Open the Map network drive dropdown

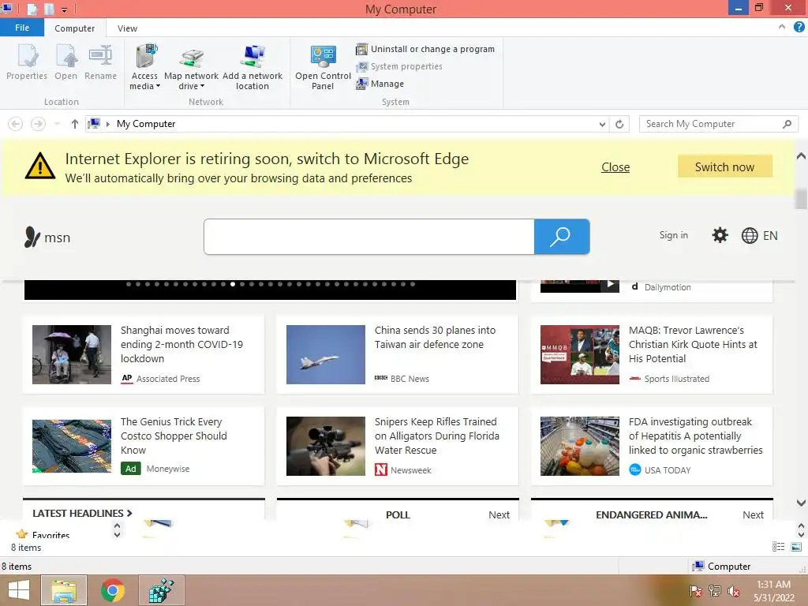[191, 68]
